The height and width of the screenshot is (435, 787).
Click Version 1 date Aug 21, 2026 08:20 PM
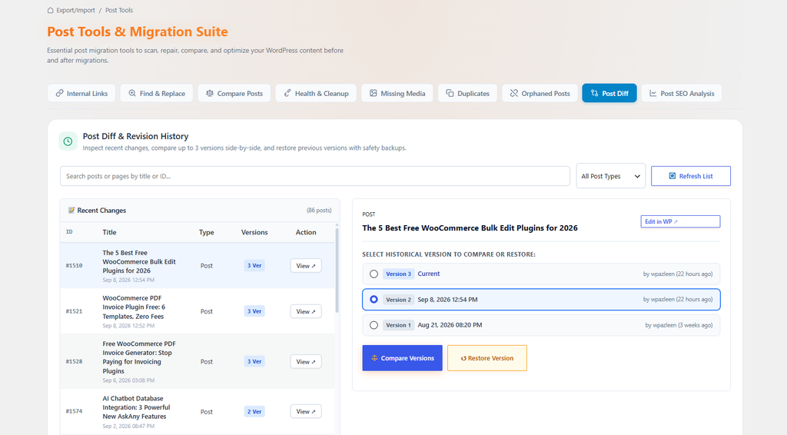(450, 325)
